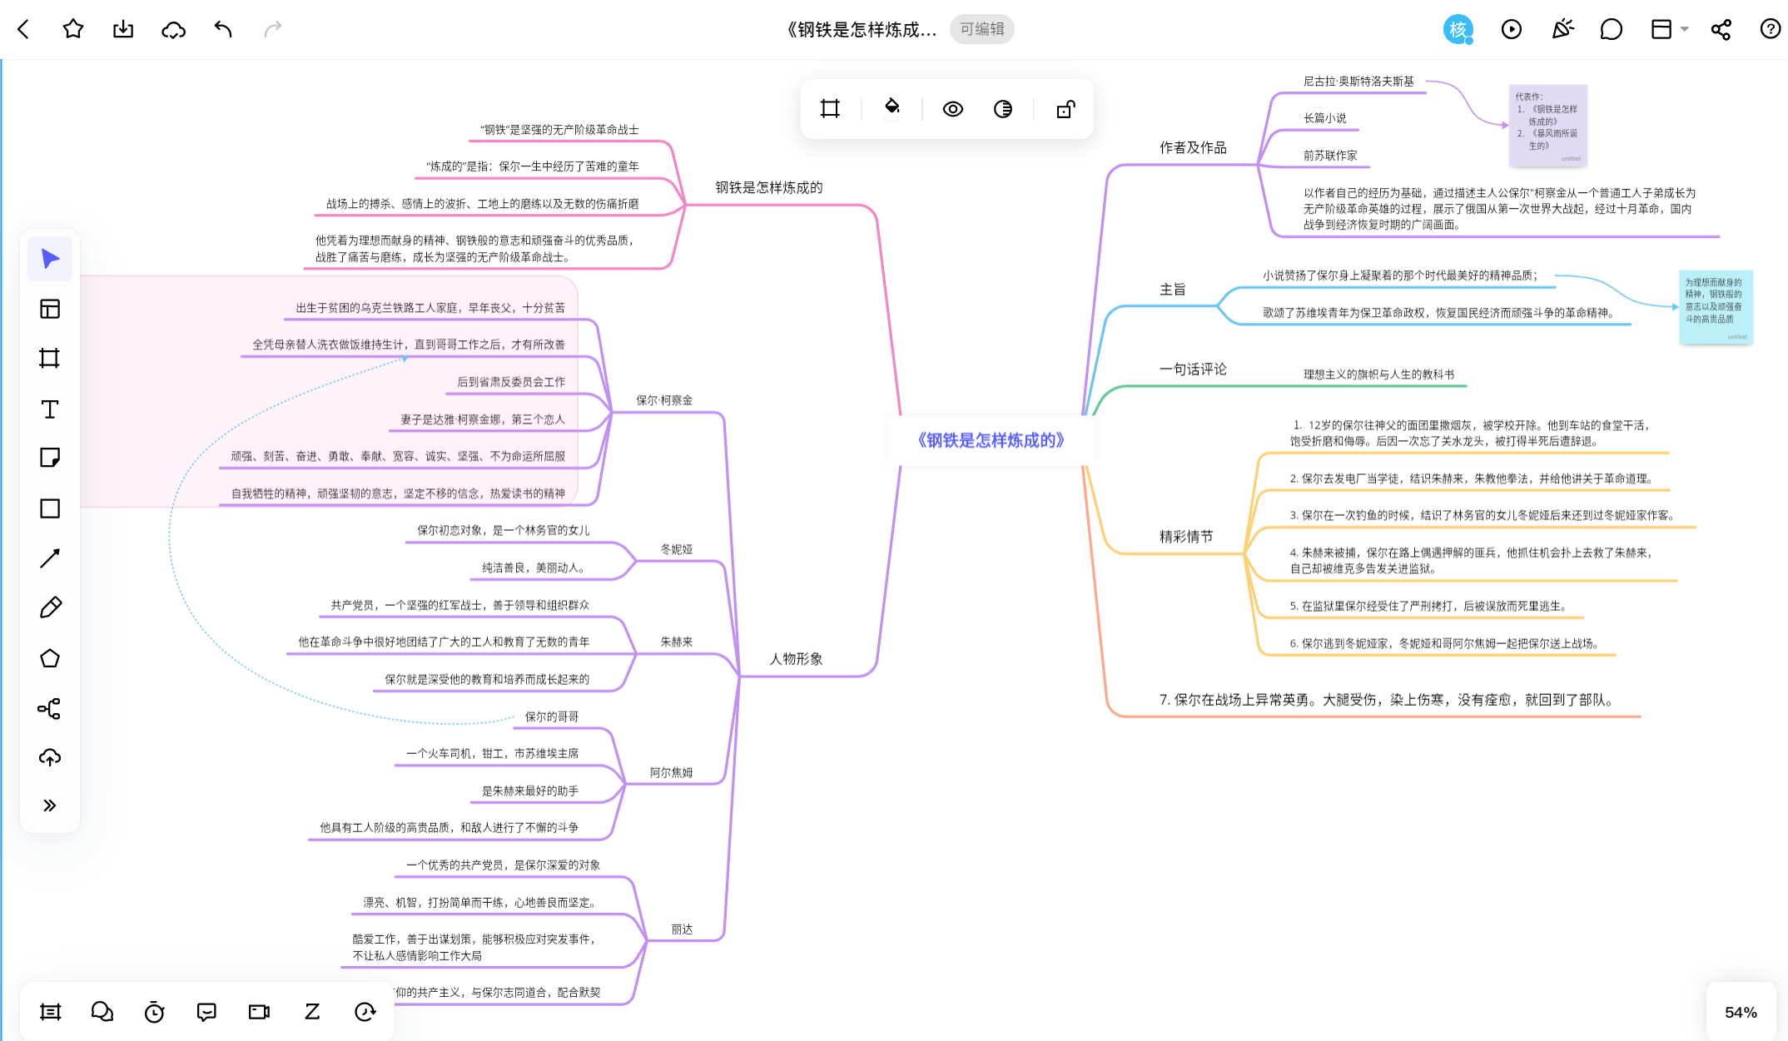Viewport: 1788px width, 1041px height.
Task: Open the bottom comment message icon
Action: (x=206, y=1012)
